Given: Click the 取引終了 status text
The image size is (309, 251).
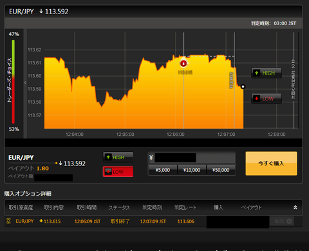Looking at the screenshot, I should coord(120,221).
